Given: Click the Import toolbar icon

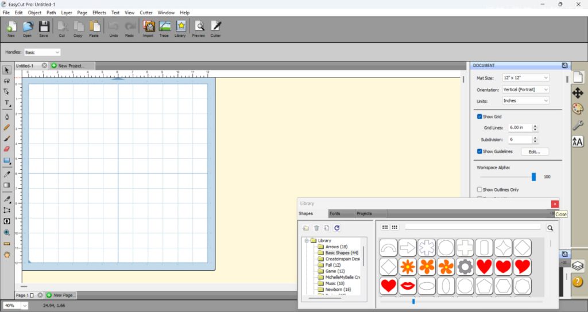Looking at the screenshot, I should click(x=148, y=28).
